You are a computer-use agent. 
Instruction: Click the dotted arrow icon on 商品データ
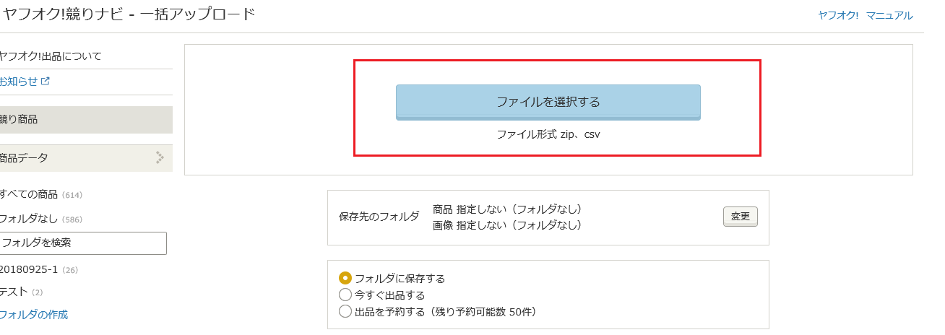coord(160,157)
